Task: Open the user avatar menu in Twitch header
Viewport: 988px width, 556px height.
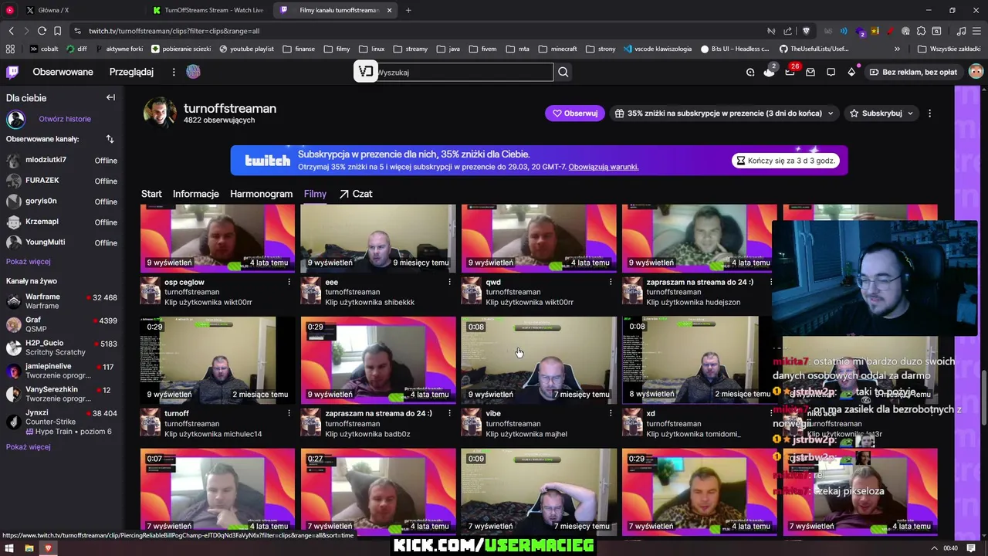Action: 976,72
